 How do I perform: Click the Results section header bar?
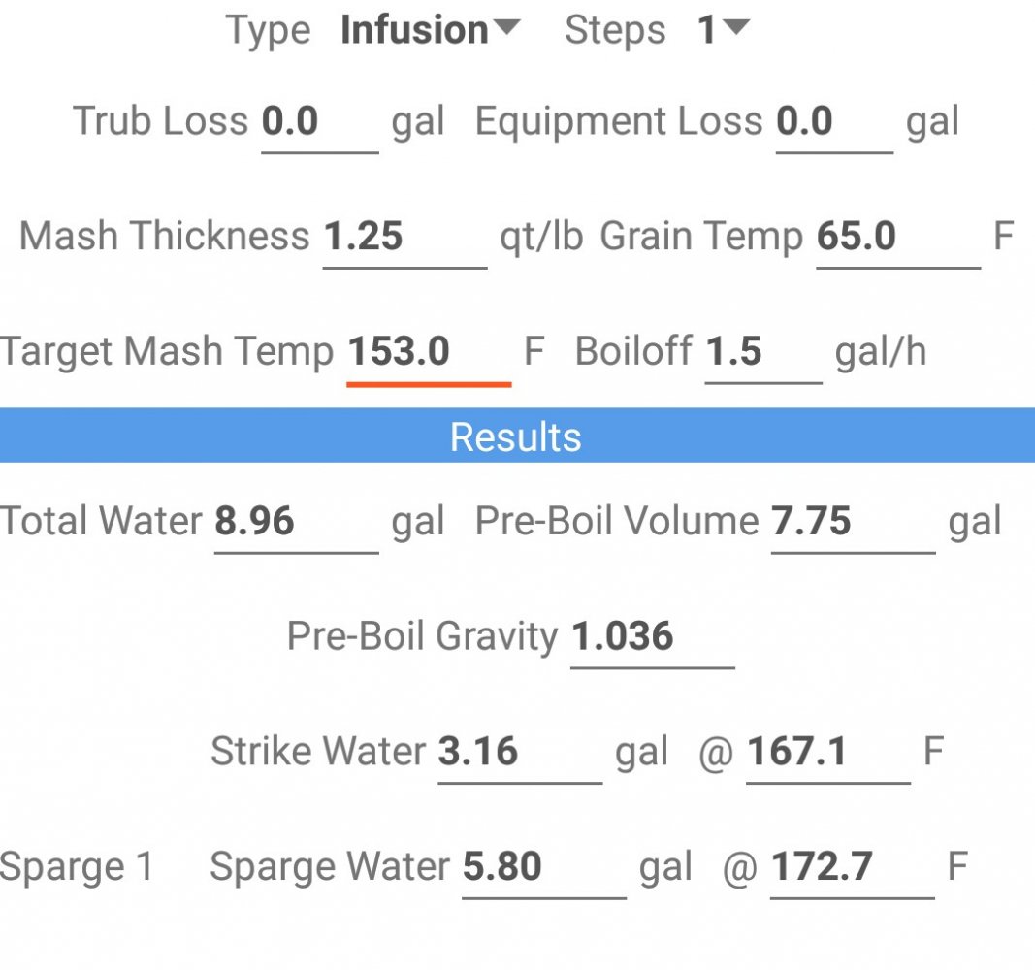tap(517, 437)
